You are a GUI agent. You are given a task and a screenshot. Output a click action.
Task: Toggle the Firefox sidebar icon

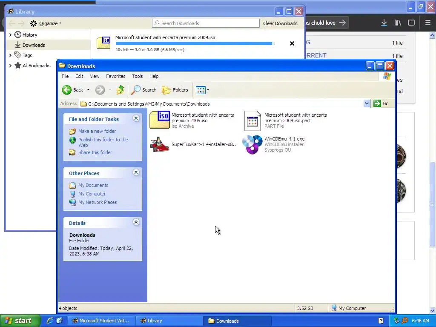click(411, 23)
